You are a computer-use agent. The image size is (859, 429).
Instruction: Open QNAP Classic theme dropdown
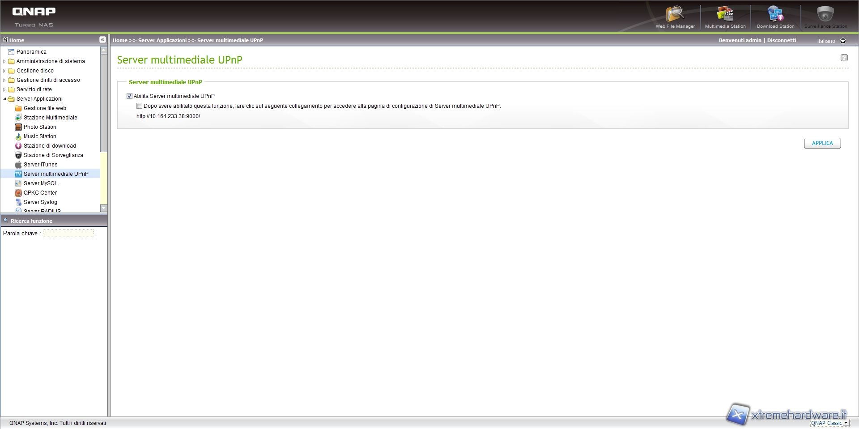point(845,423)
